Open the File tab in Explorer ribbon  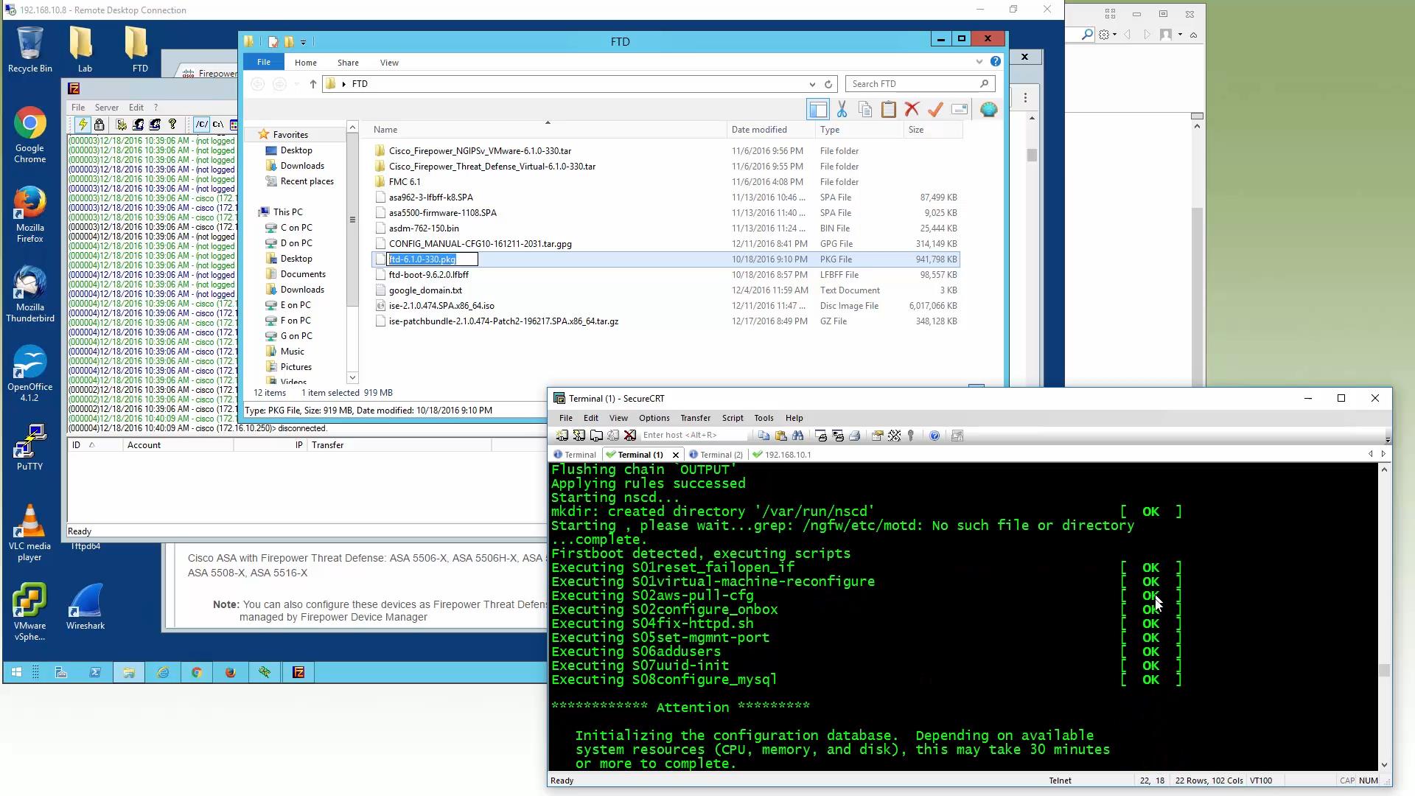pyautogui.click(x=263, y=62)
